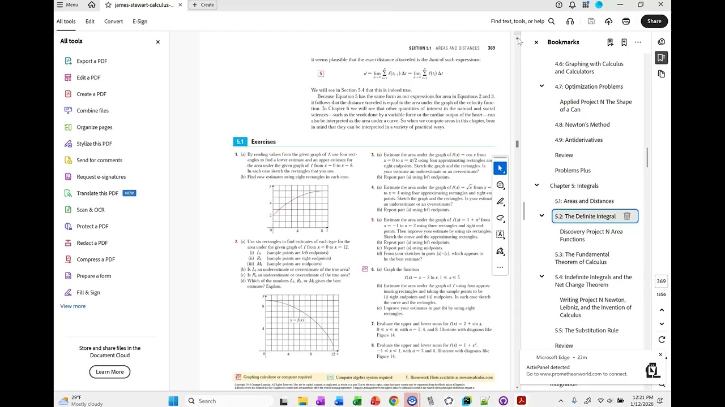Open the Scan & OCR tool
The image size is (725, 407).
[91, 210]
